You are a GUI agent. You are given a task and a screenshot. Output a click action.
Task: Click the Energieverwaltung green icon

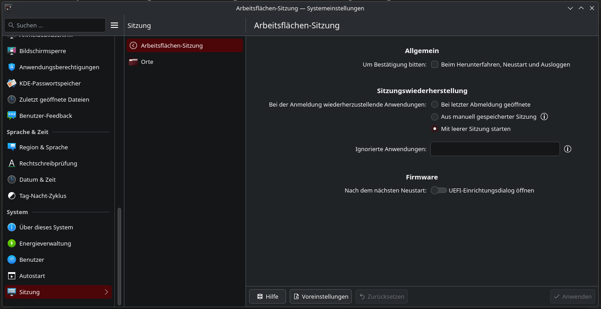(12, 243)
